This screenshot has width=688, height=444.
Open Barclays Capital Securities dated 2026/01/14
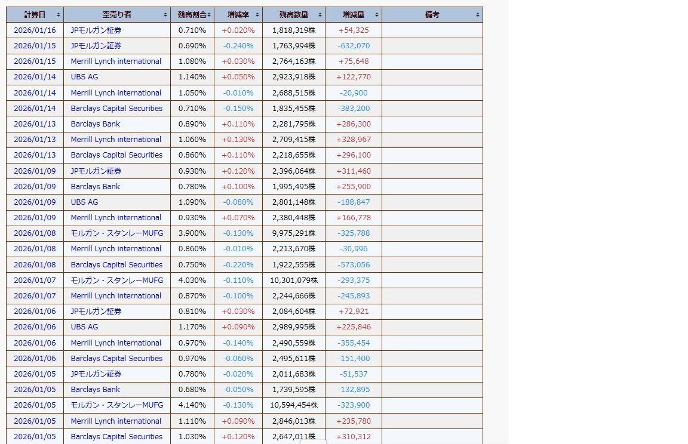tap(116, 109)
